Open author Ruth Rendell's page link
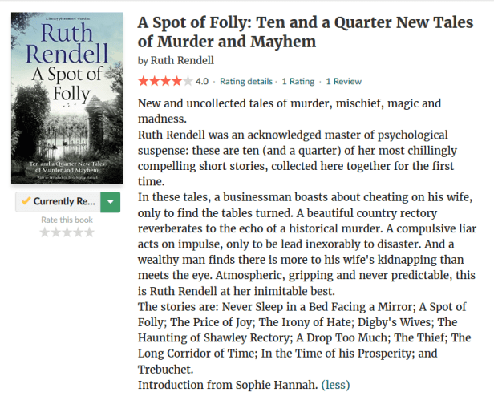494x400 pixels. (181, 60)
